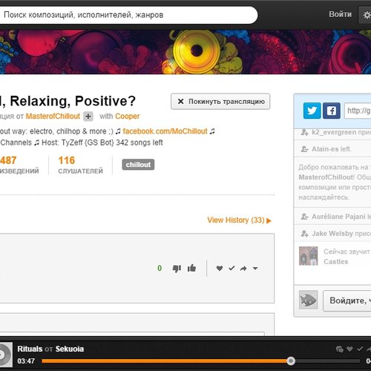This screenshot has height=371, width=371.
Task: Open facebook.com/MoChillout link
Action: pyautogui.click(x=165, y=131)
